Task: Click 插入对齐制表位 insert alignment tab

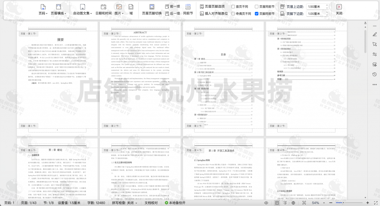Action: (214, 14)
